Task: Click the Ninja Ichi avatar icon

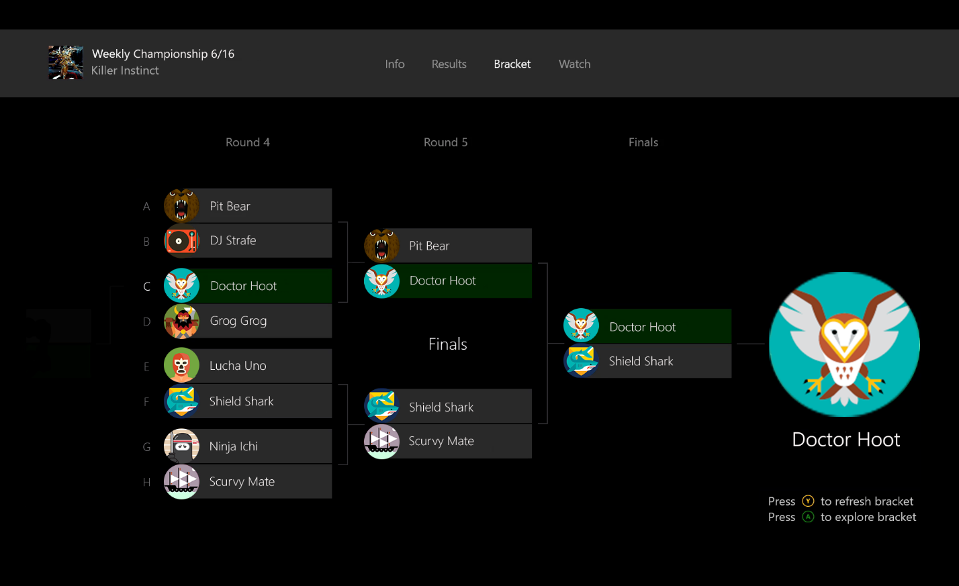Action: 181,446
